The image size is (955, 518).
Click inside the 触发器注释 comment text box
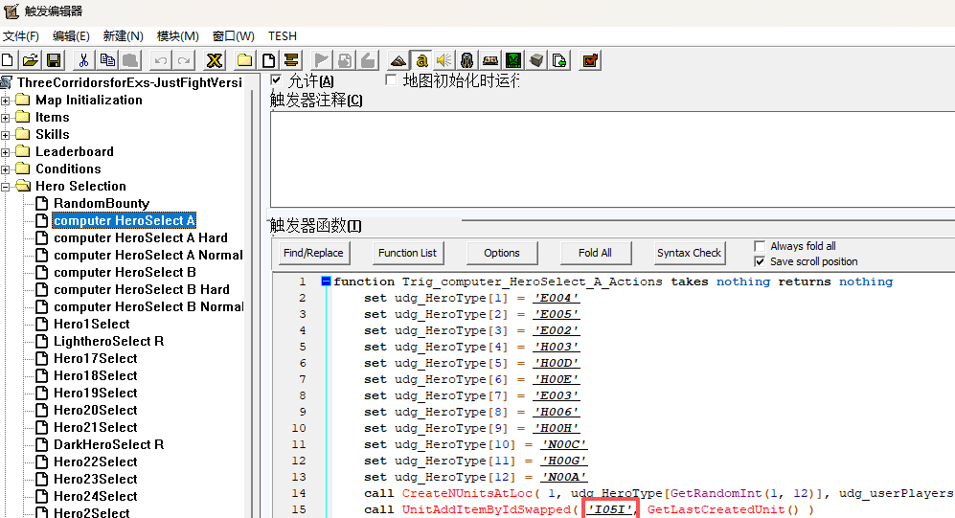[x=612, y=160]
